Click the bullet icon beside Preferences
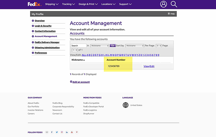 tap(33, 53)
